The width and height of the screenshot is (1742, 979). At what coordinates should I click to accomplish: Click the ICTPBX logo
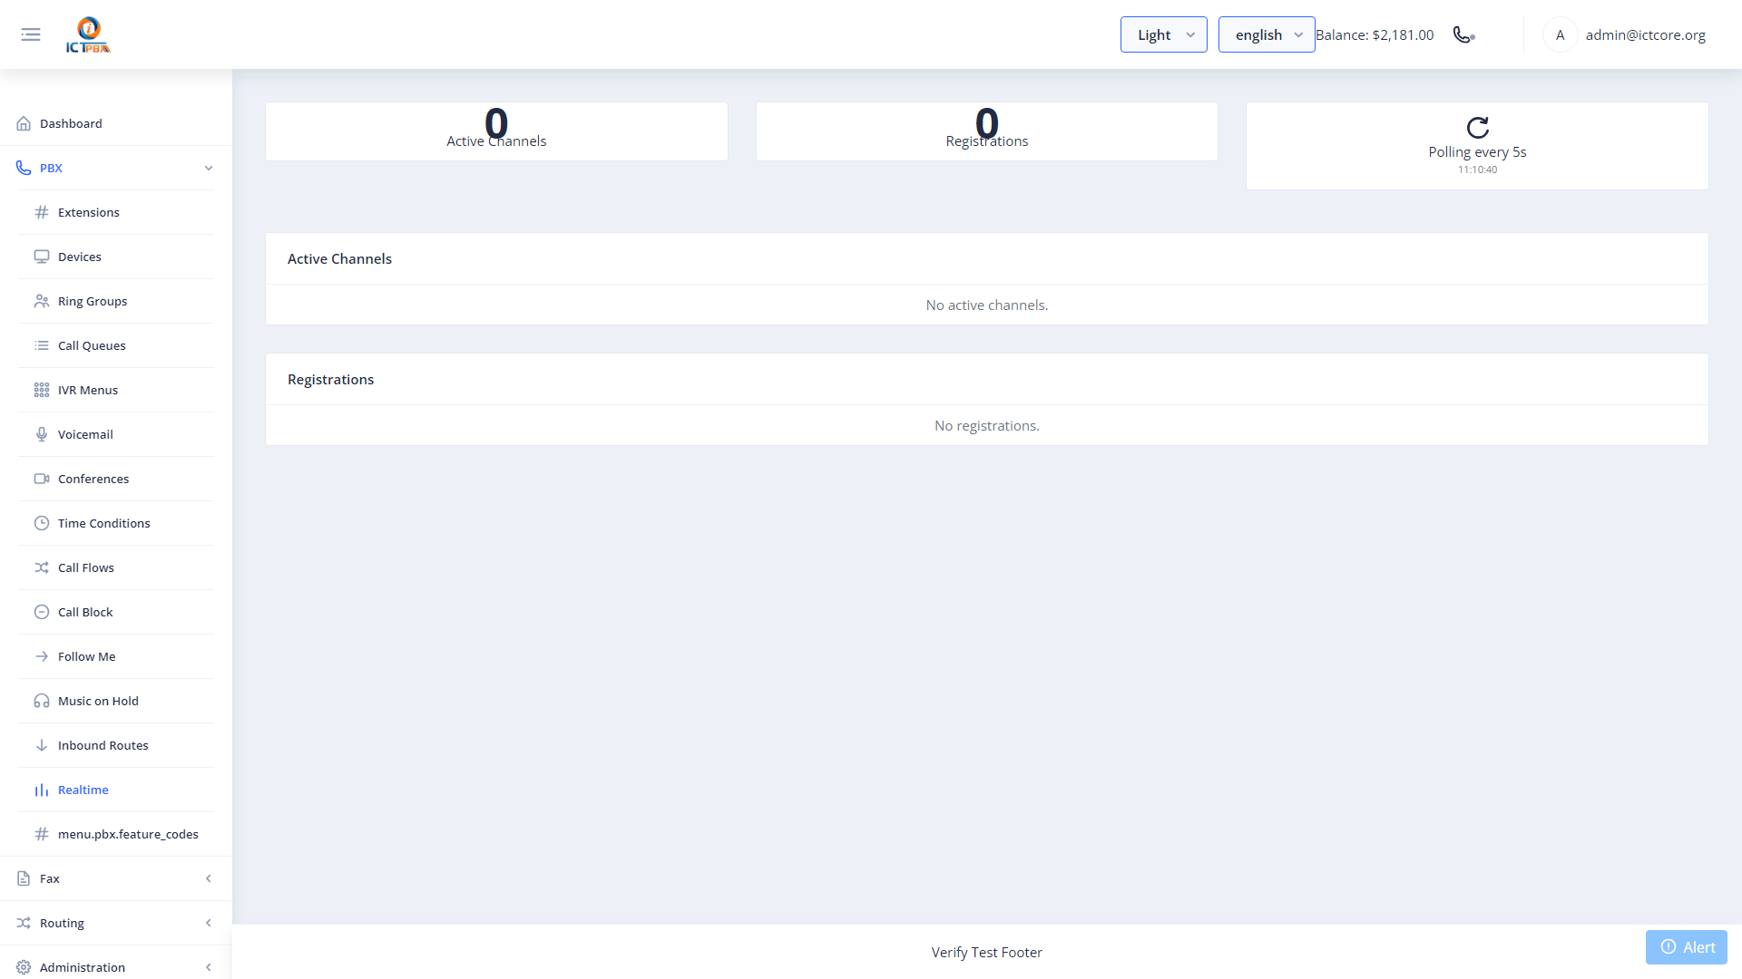[88, 34]
